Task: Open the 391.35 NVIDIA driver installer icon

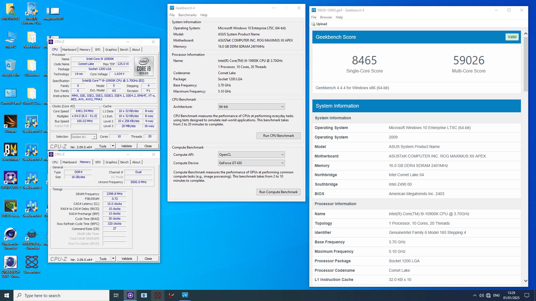Action: (x=11, y=208)
